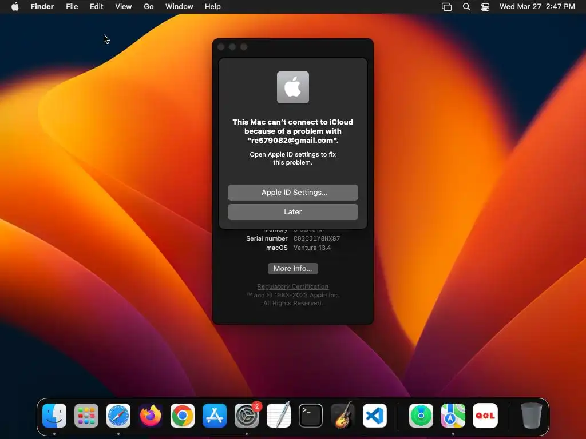Open the Window menu
The image size is (586, 439).
coord(179,7)
